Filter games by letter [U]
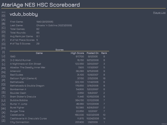 coord(3,101)
